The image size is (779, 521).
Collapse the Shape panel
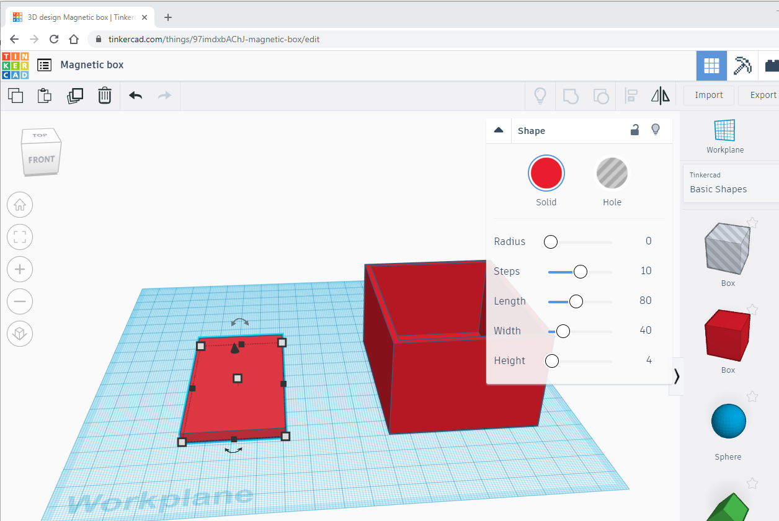point(498,130)
